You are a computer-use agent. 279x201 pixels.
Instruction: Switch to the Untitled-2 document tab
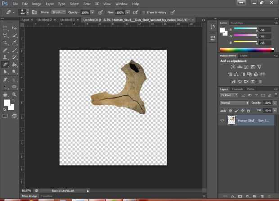[x=45, y=20]
